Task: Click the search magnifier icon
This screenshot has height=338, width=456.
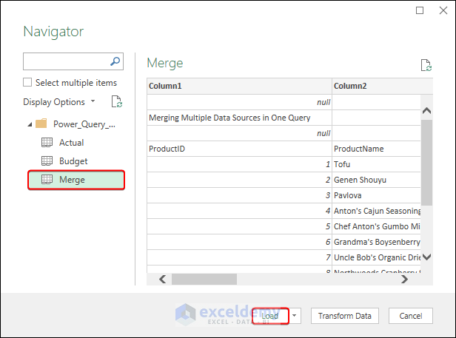Action: click(x=115, y=61)
